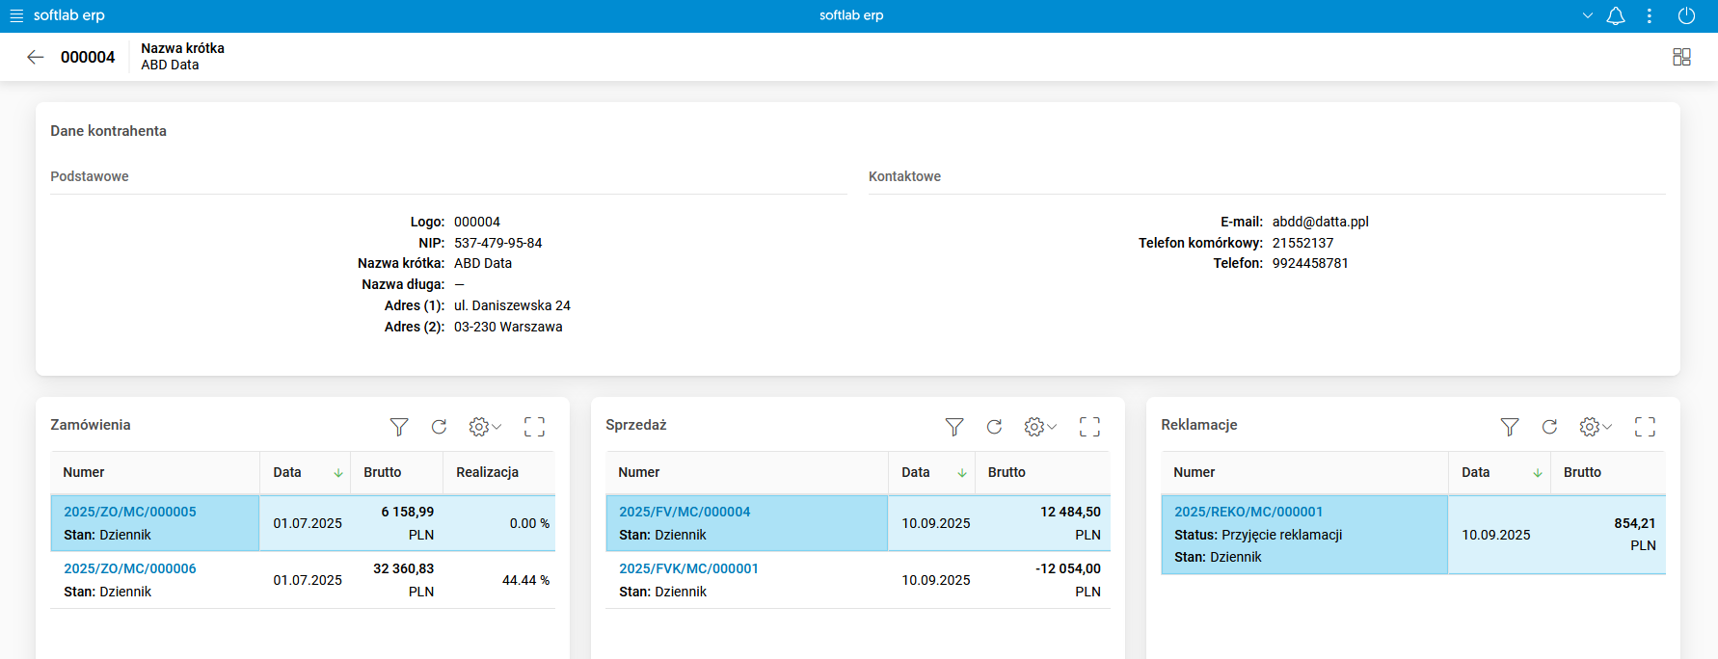Click softlab erp logo text
Image resolution: width=1718 pixels, height=659 pixels.
[69, 15]
